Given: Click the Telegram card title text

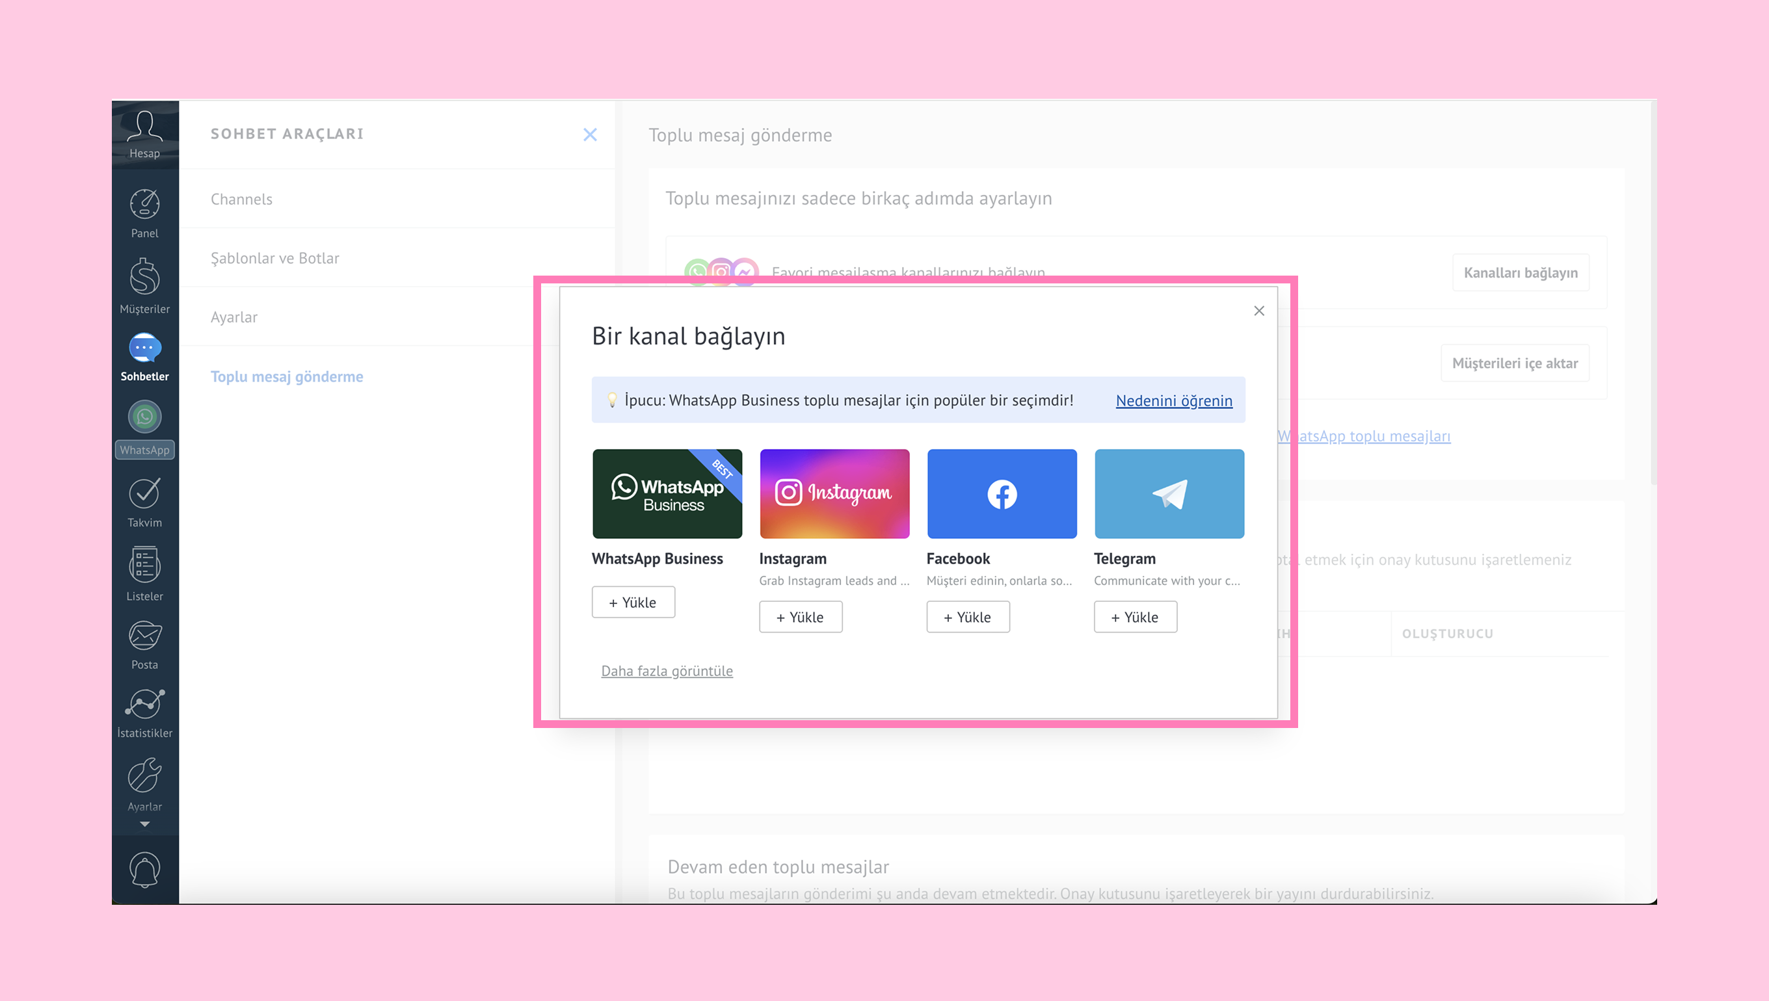Looking at the screenshot, I should [x=1124, y=559].
